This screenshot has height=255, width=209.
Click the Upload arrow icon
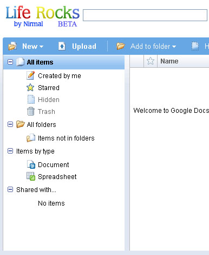[62, 46]
